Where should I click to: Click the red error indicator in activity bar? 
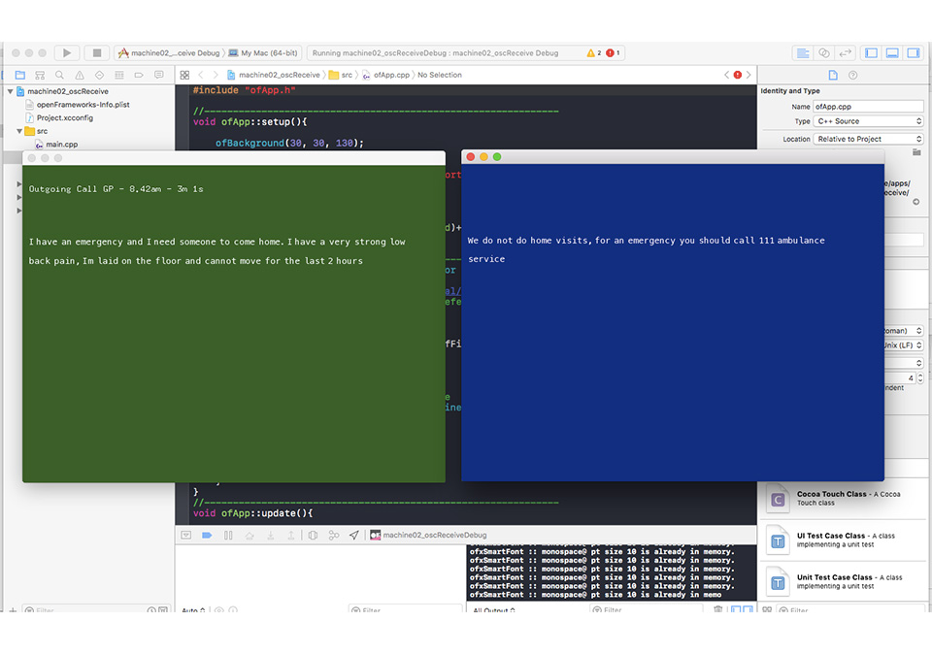(x=613, y=52)
